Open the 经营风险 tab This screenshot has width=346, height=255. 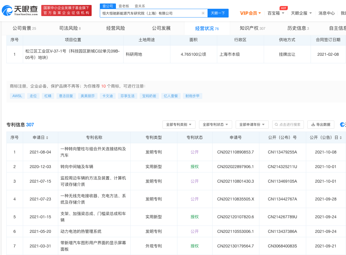coord(116,28)
